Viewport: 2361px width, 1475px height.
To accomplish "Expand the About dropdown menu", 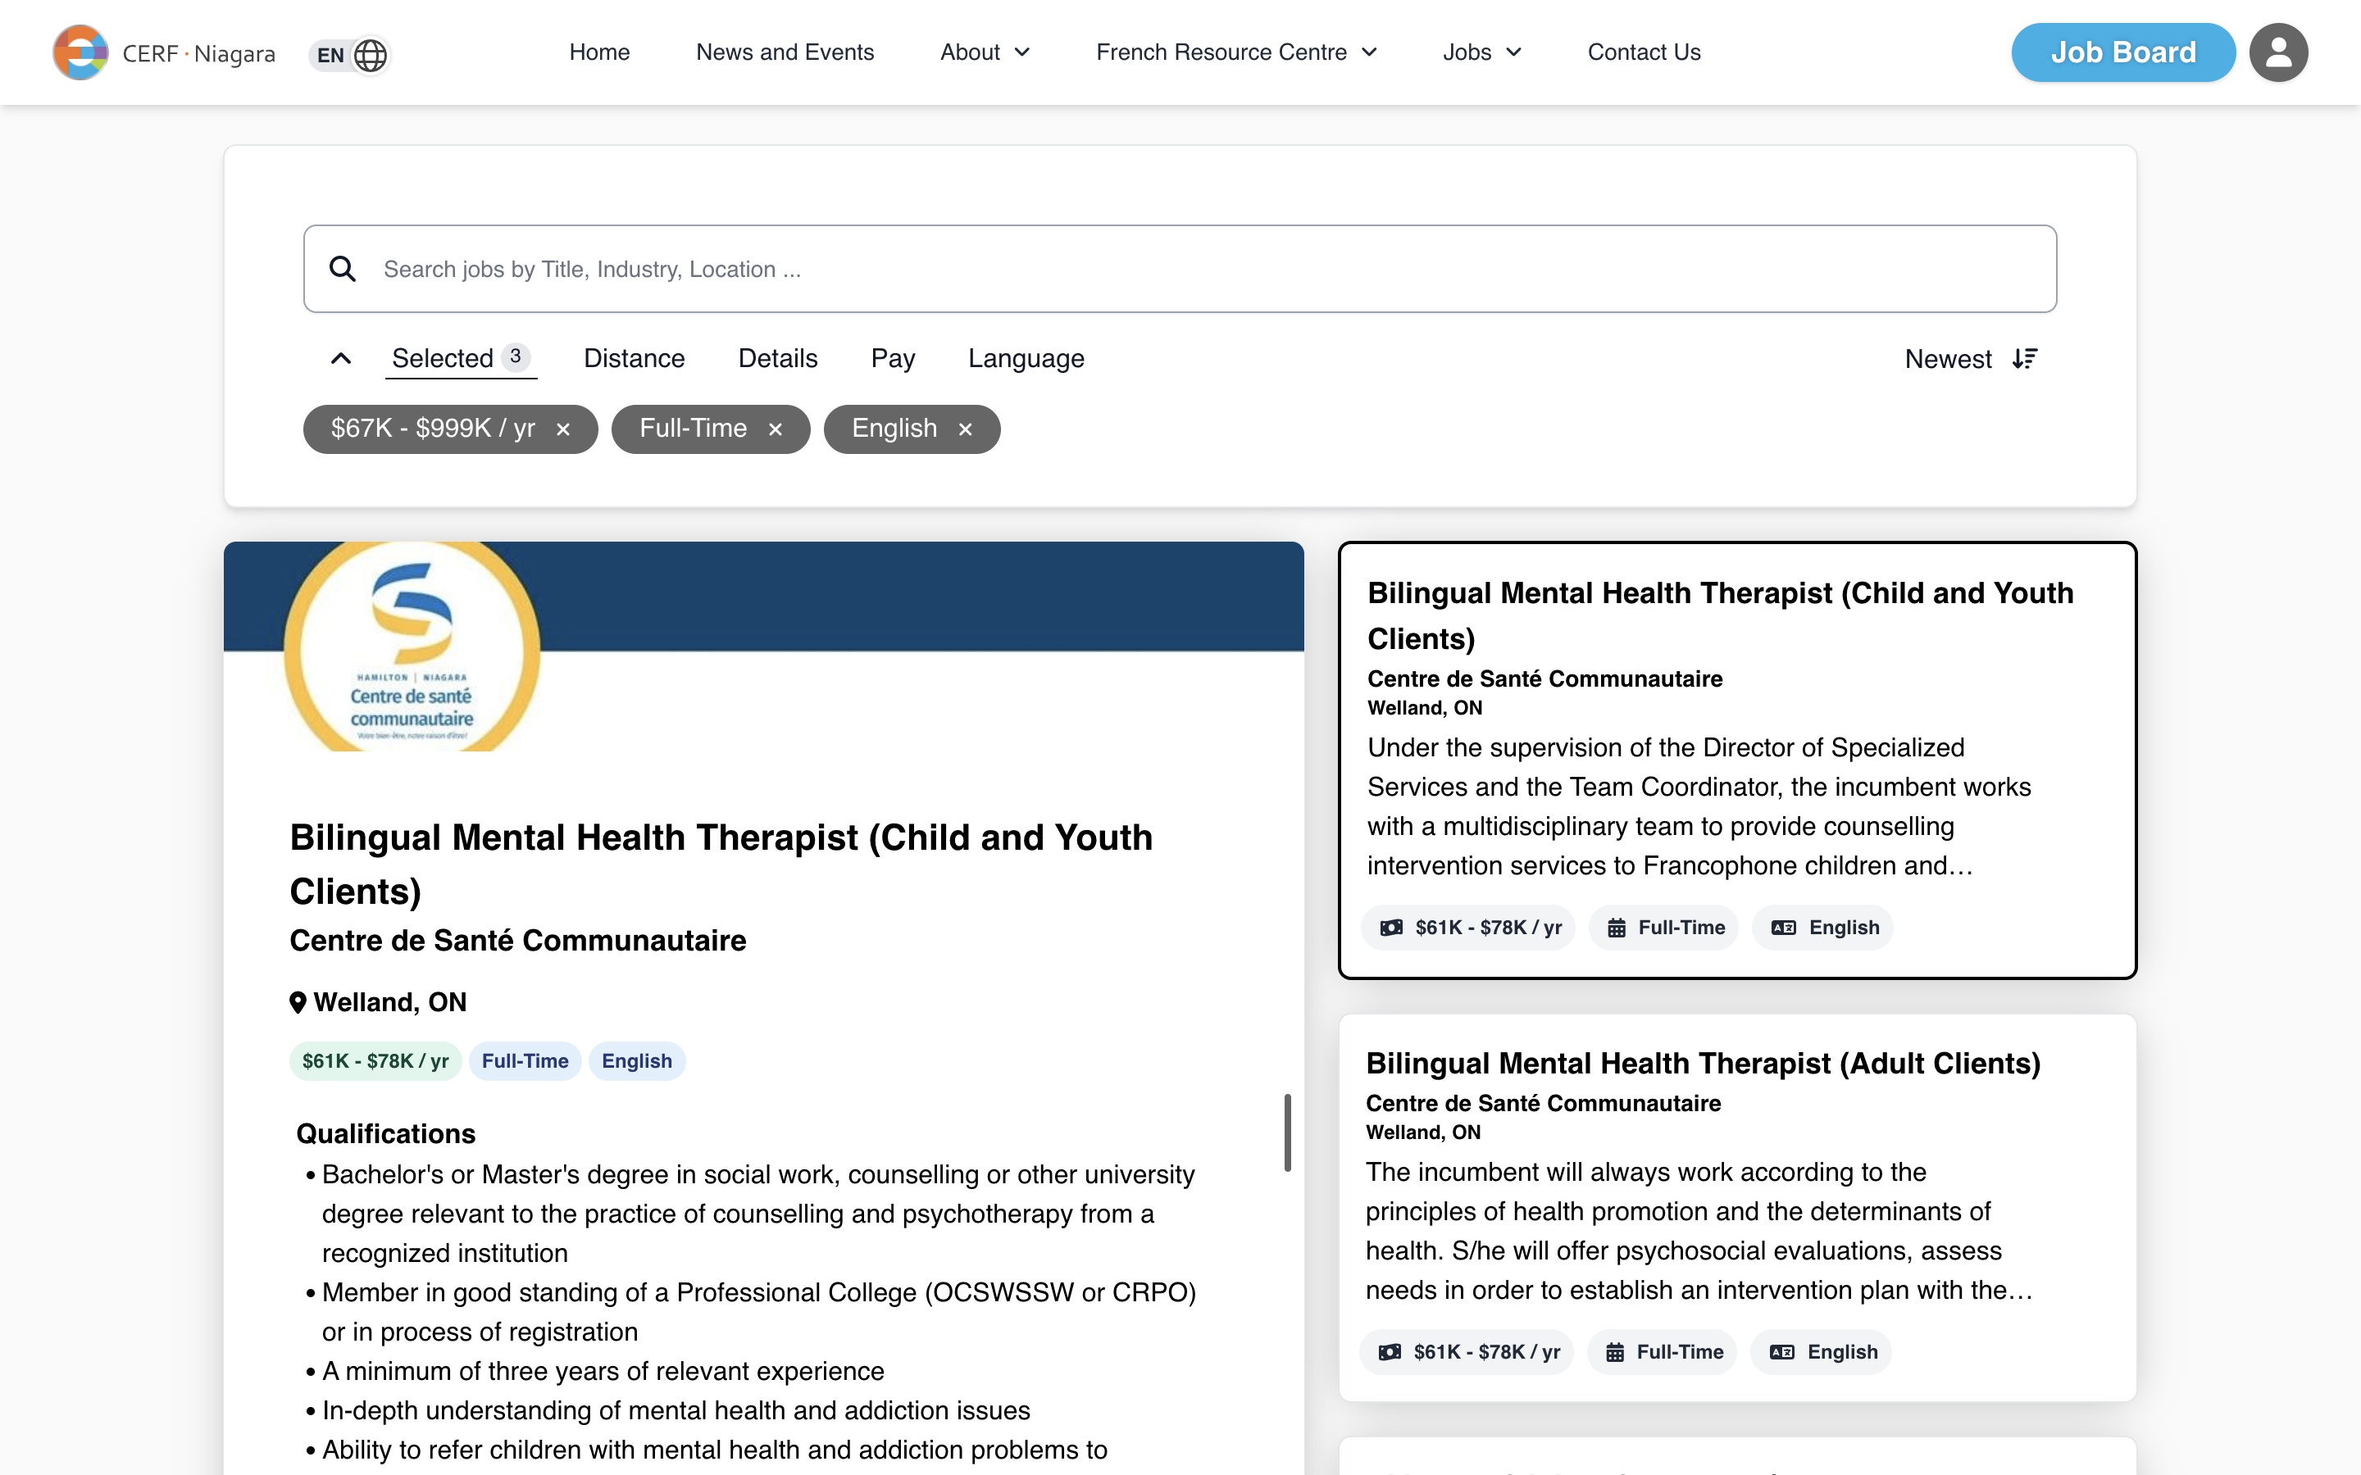I will 985,52.
